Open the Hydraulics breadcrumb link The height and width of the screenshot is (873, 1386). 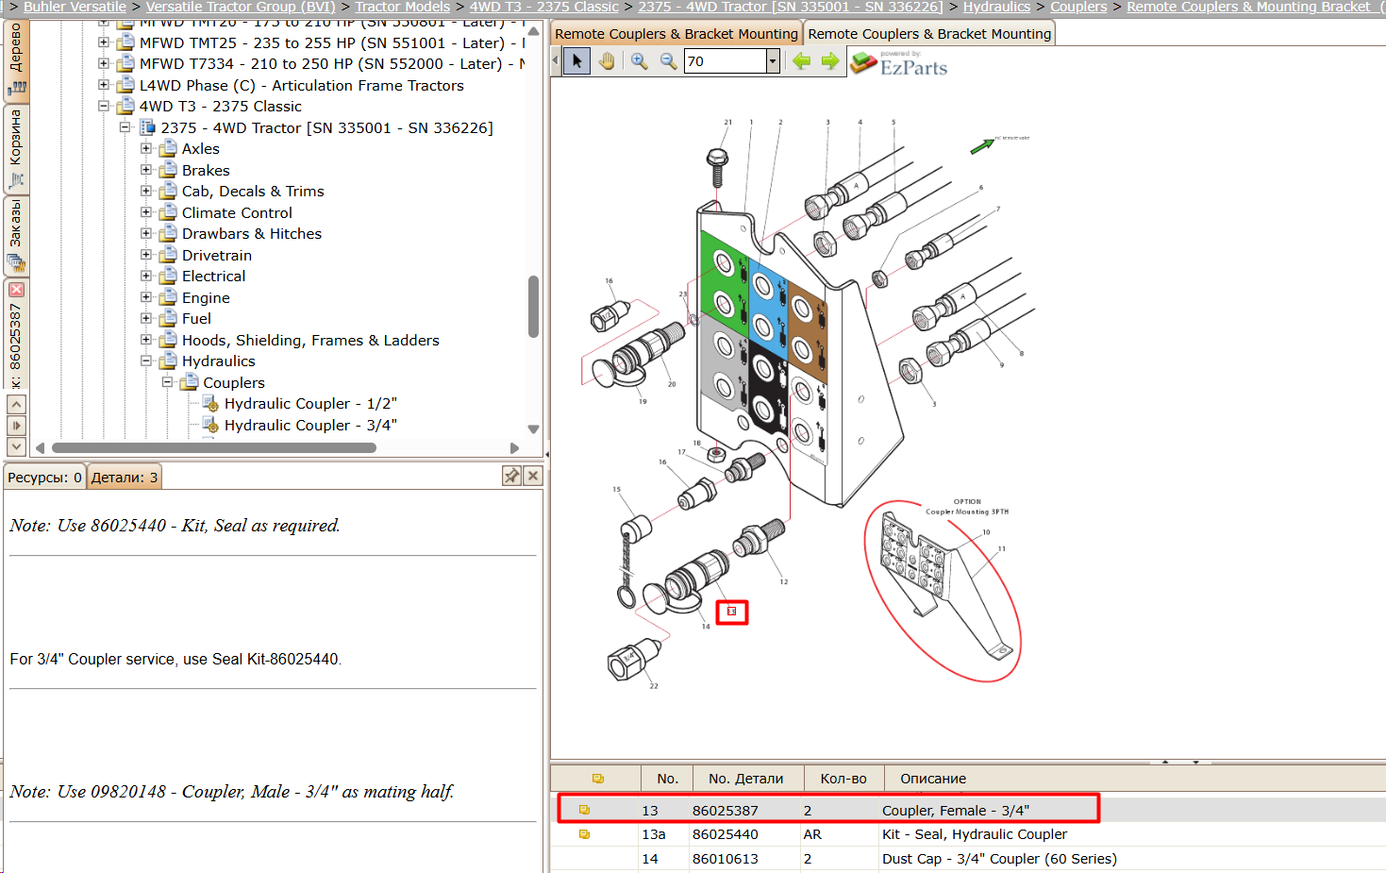(996, 7)
